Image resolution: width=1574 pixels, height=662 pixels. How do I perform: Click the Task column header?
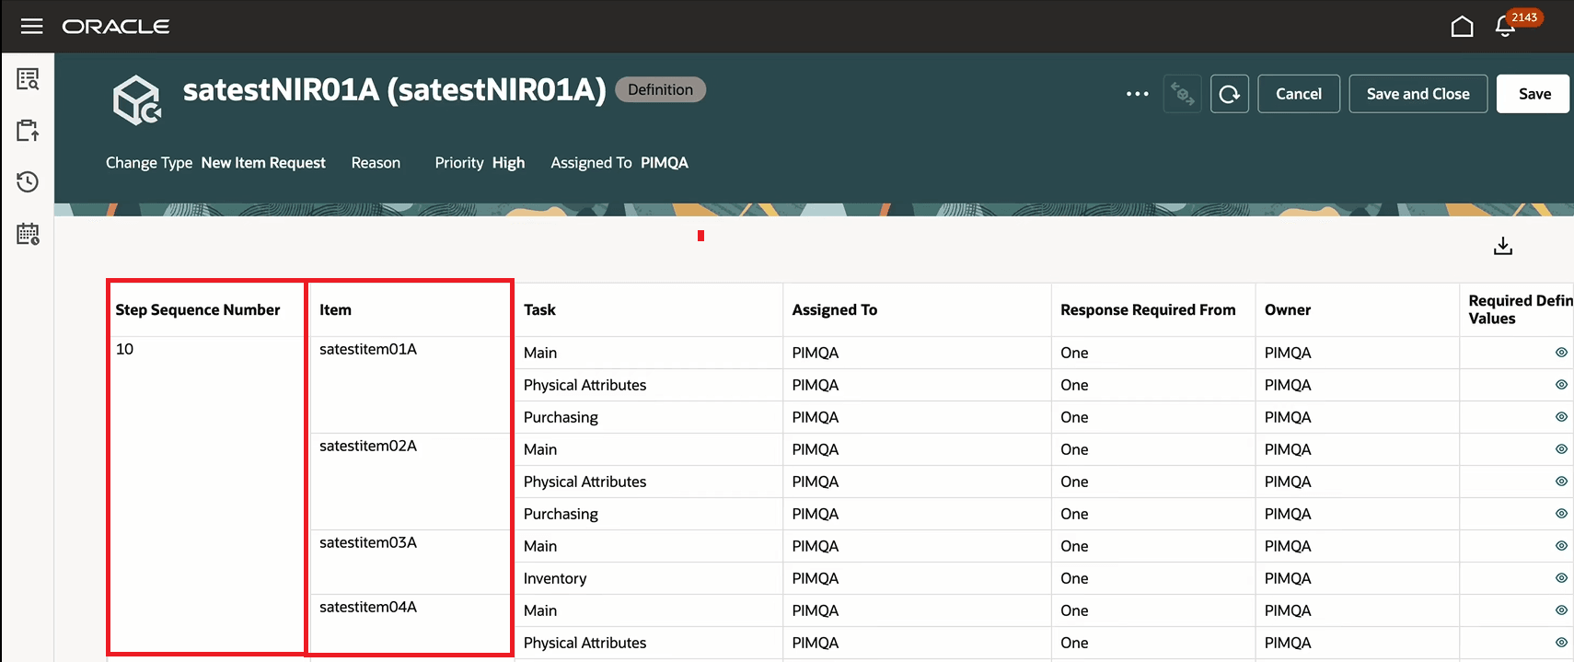(539, 309)
